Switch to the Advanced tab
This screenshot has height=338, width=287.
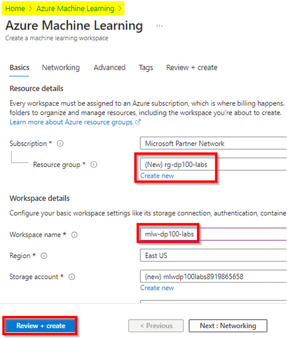pyautogui.click(x=109, y=67)
